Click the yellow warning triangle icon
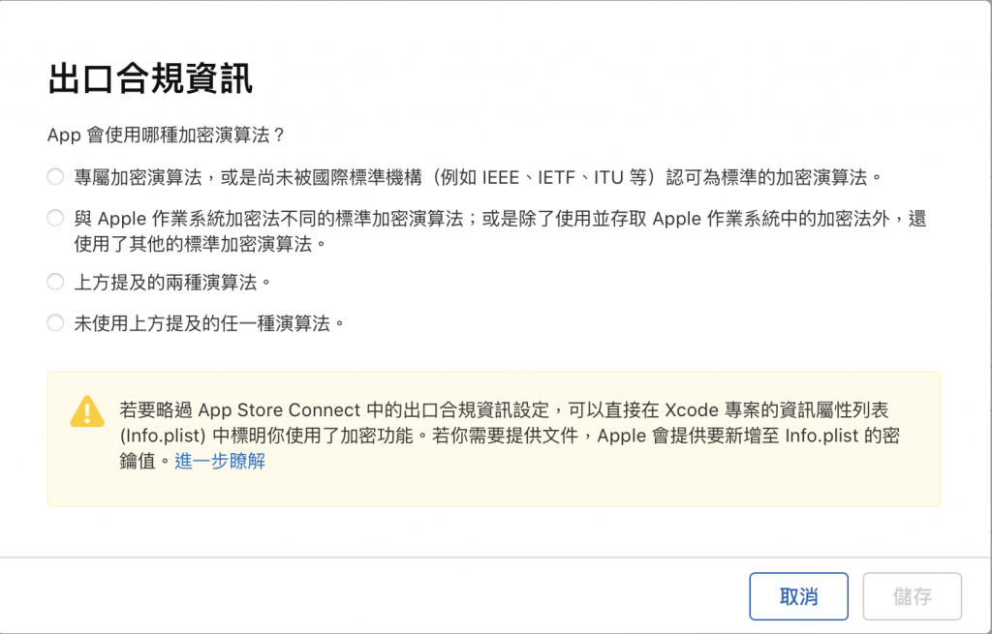 [x=86, y=411]
